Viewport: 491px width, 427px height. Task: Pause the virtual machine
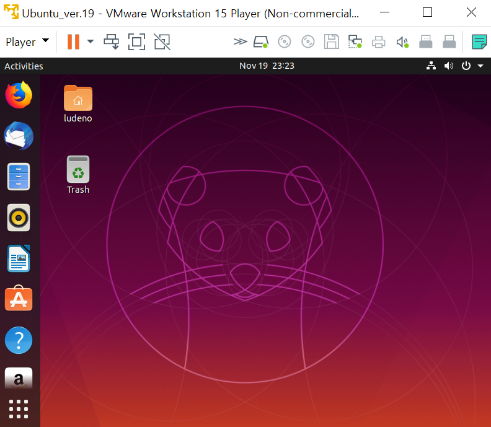tap(73, 42)
